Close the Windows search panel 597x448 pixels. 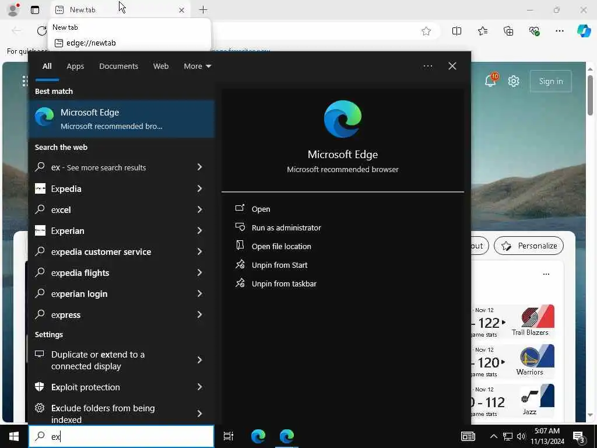click(452, 66)
